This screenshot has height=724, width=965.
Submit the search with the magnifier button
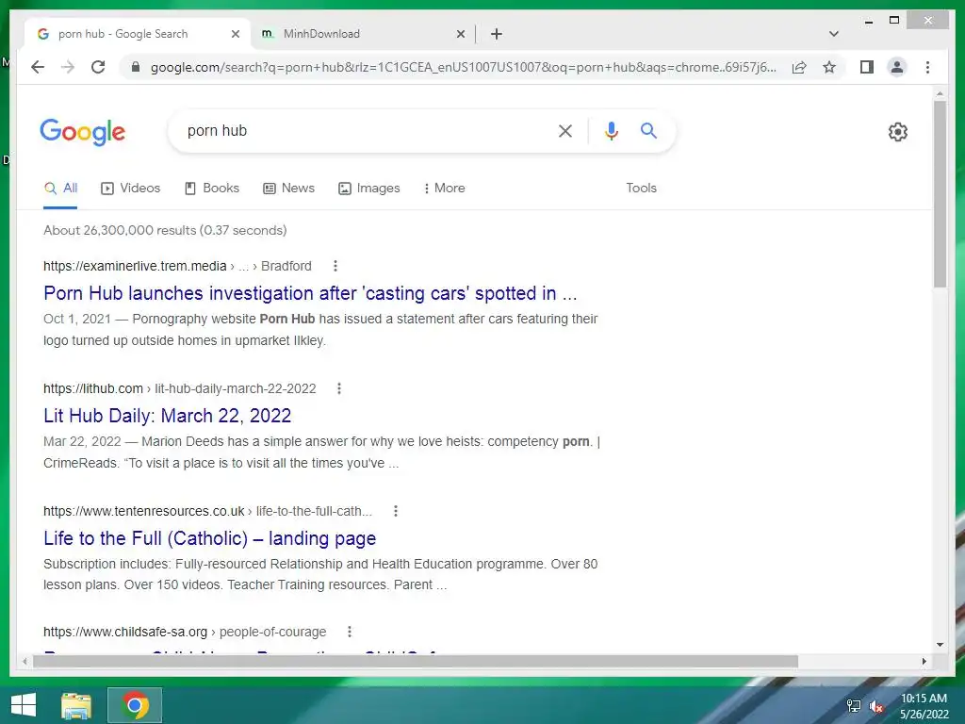pos(648,130)
